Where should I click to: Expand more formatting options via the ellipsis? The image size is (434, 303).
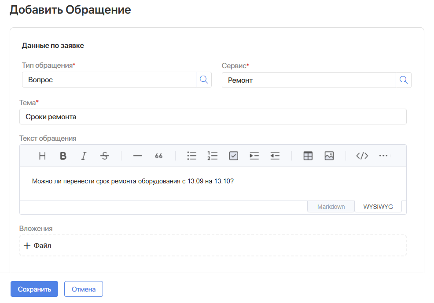click(383, 156)
